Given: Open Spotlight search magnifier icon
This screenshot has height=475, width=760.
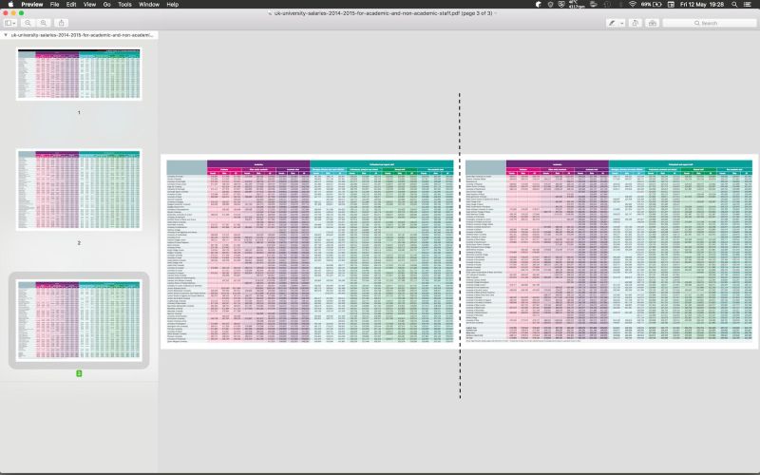Looking at the screenshot, I should point(734,4).
